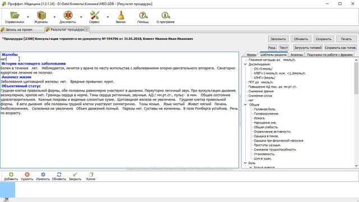Click the Сохранить button
Screen dimensions: 359x202
tap(324, 39)
